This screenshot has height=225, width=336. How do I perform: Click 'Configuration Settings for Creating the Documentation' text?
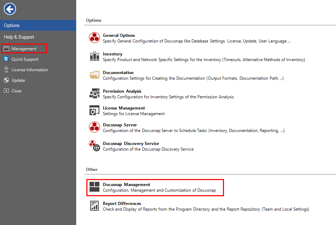click(x=193, y=78)
